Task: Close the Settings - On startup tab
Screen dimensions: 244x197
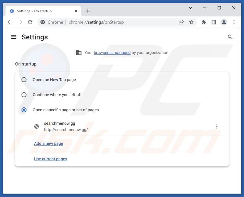Action: [x=76, y=11]
